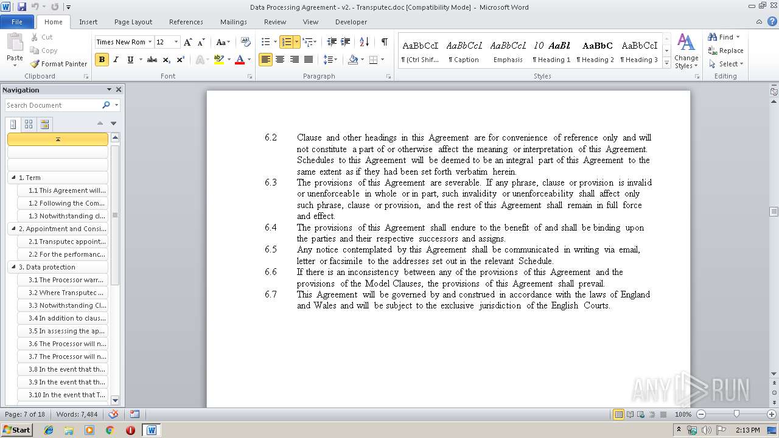Open Change Styles menu
The image size is (779, 438).
tap(686, 51)
